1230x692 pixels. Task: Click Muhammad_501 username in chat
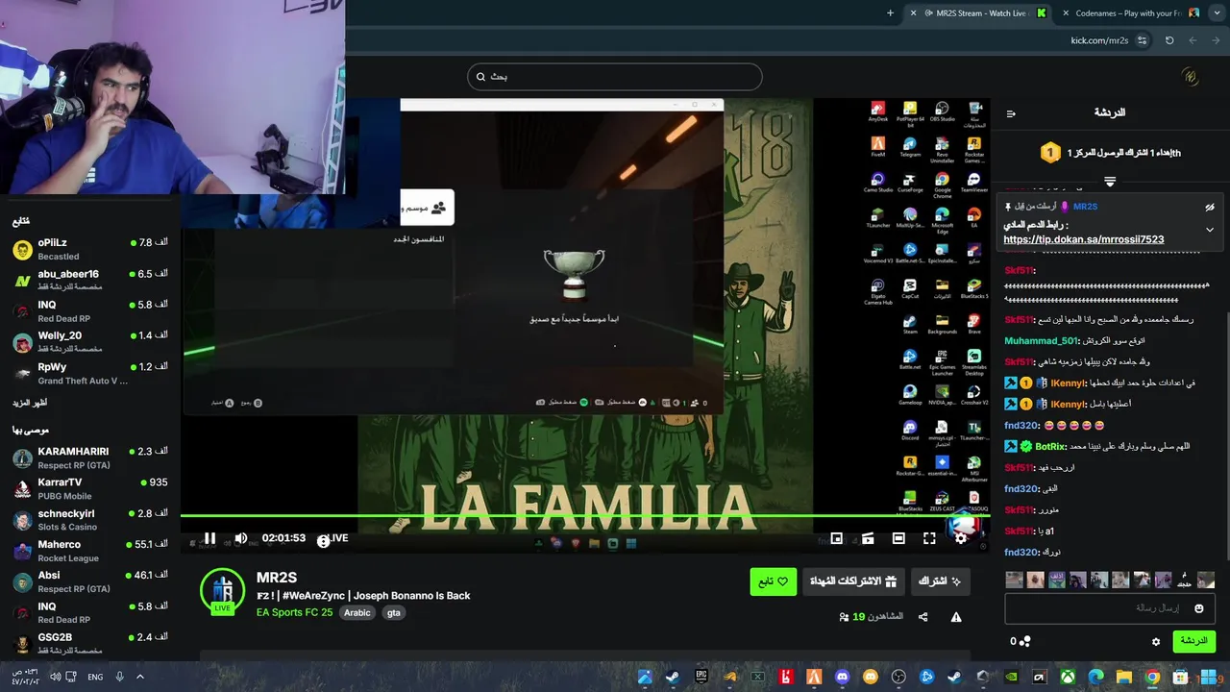[x=1042, y=340]
